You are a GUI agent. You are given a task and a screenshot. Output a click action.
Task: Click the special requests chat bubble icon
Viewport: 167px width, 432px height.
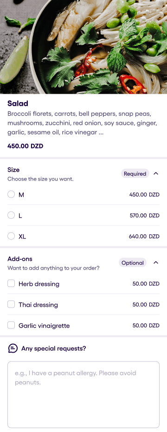click(x=13, y=348)
